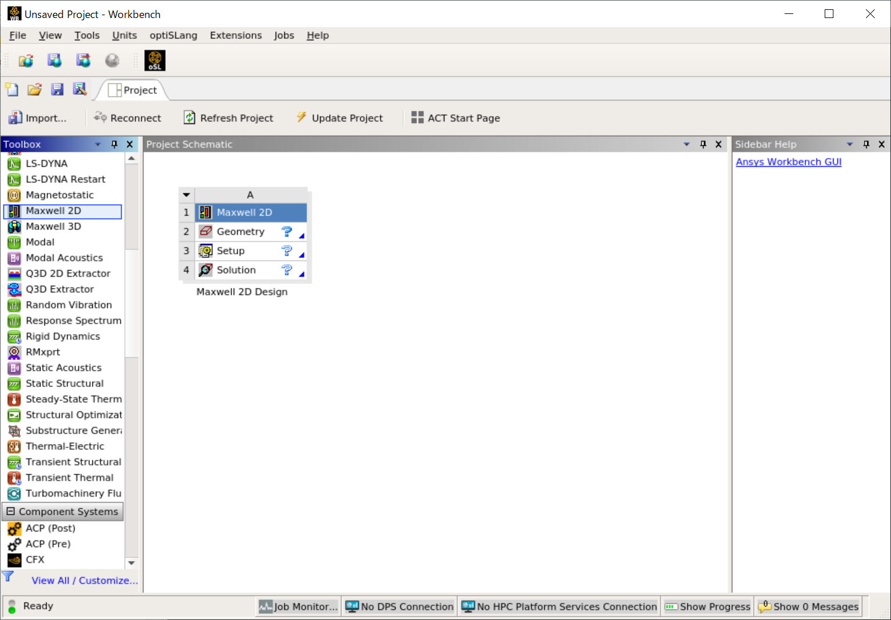The width and height of the screenshot is (891, 620).
Task: Open the Setup cell of Maxwell 2D
Action: (x=230, y=250)
